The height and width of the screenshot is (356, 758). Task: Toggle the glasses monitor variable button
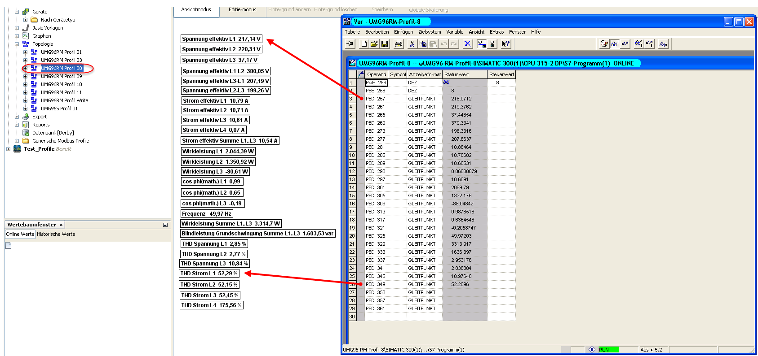pyautogui.click(x=615, y=44)
